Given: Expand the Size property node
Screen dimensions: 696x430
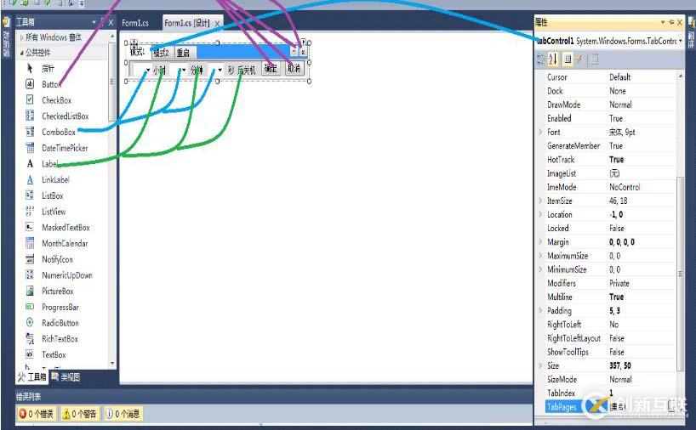Looking at the screenshot, I should (540, 365).
